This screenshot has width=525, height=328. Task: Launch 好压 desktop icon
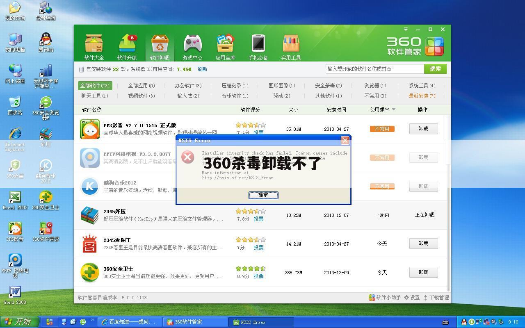tap(46, 137)
